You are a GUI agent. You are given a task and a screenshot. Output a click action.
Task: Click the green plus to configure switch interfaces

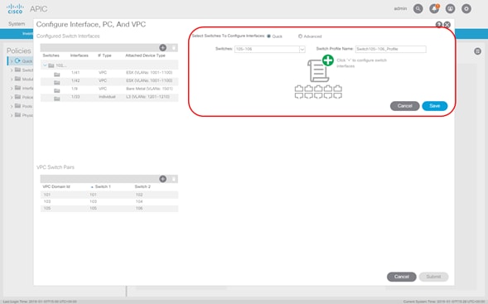[x=328, y=60]
